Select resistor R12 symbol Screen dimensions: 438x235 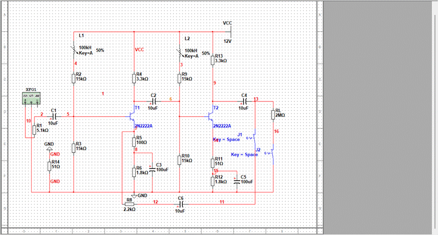213,182
